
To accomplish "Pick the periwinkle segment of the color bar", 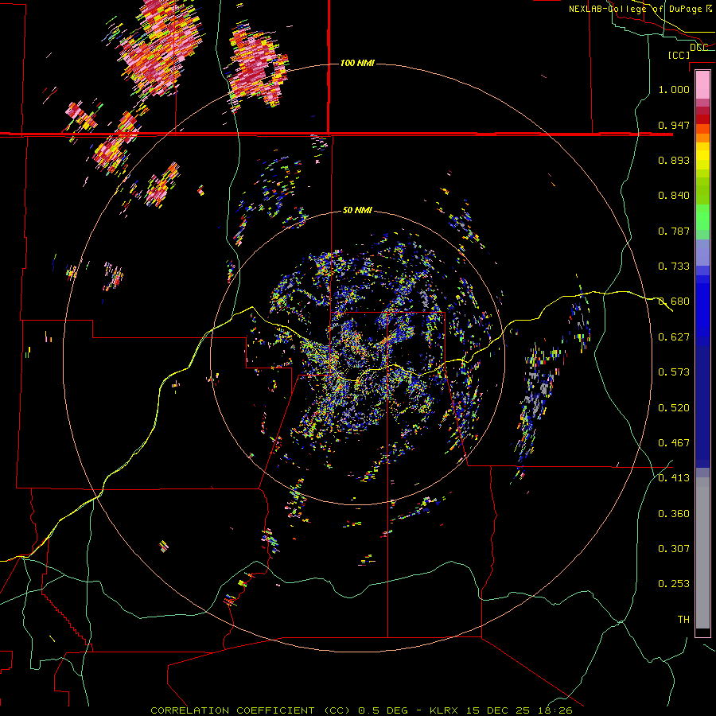I will (702, 252).
